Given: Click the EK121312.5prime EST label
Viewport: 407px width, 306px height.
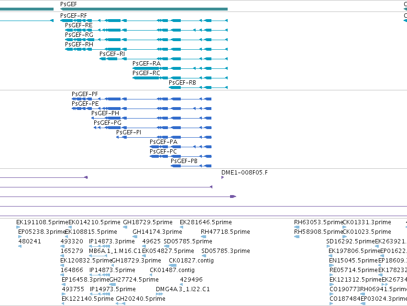Looking at the screenshot, I should click(355, 280).
